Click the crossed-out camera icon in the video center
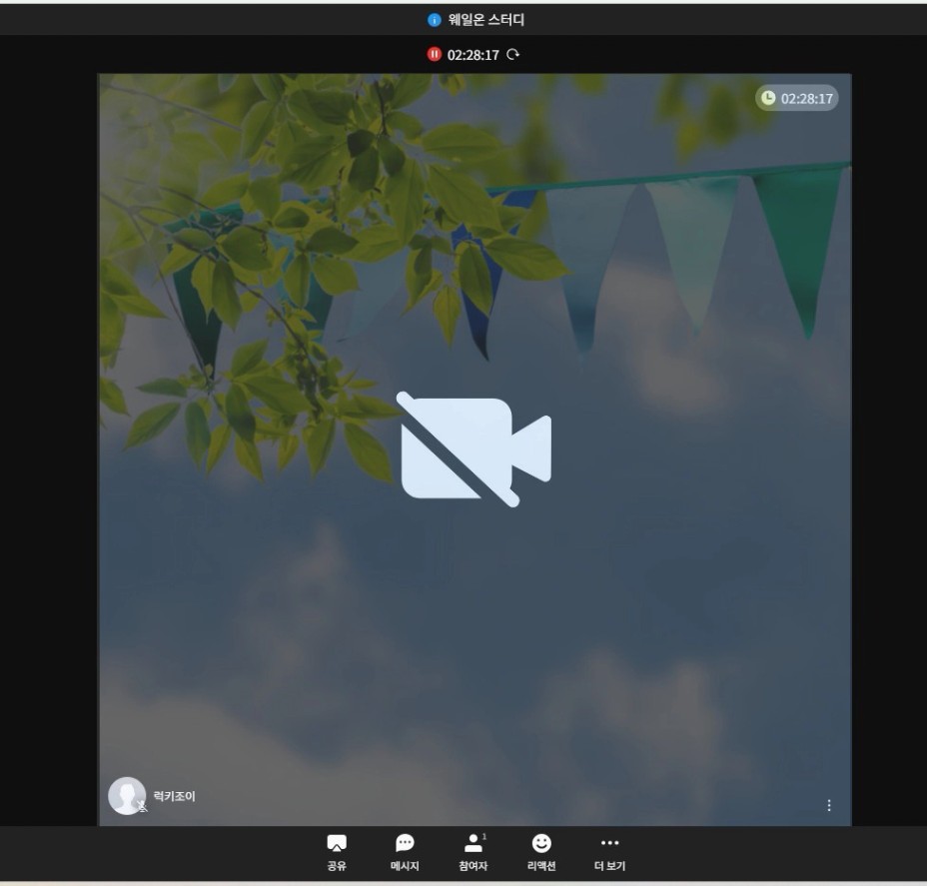 474,448
